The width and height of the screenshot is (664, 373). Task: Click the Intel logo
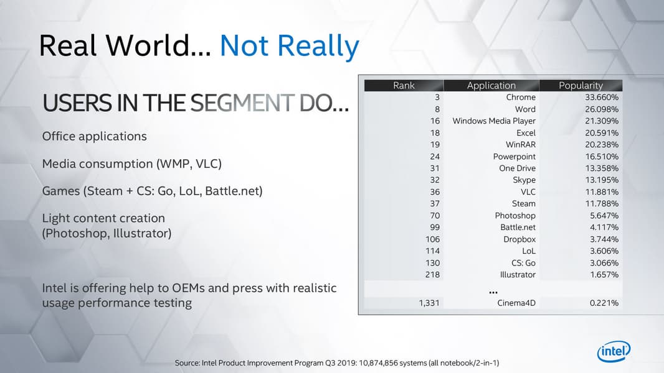(614, 351)
